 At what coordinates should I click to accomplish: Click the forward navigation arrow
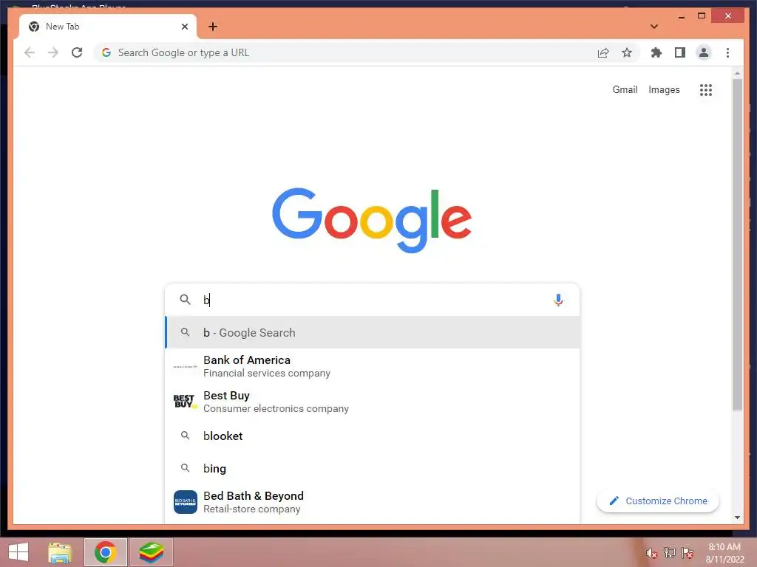53,52
